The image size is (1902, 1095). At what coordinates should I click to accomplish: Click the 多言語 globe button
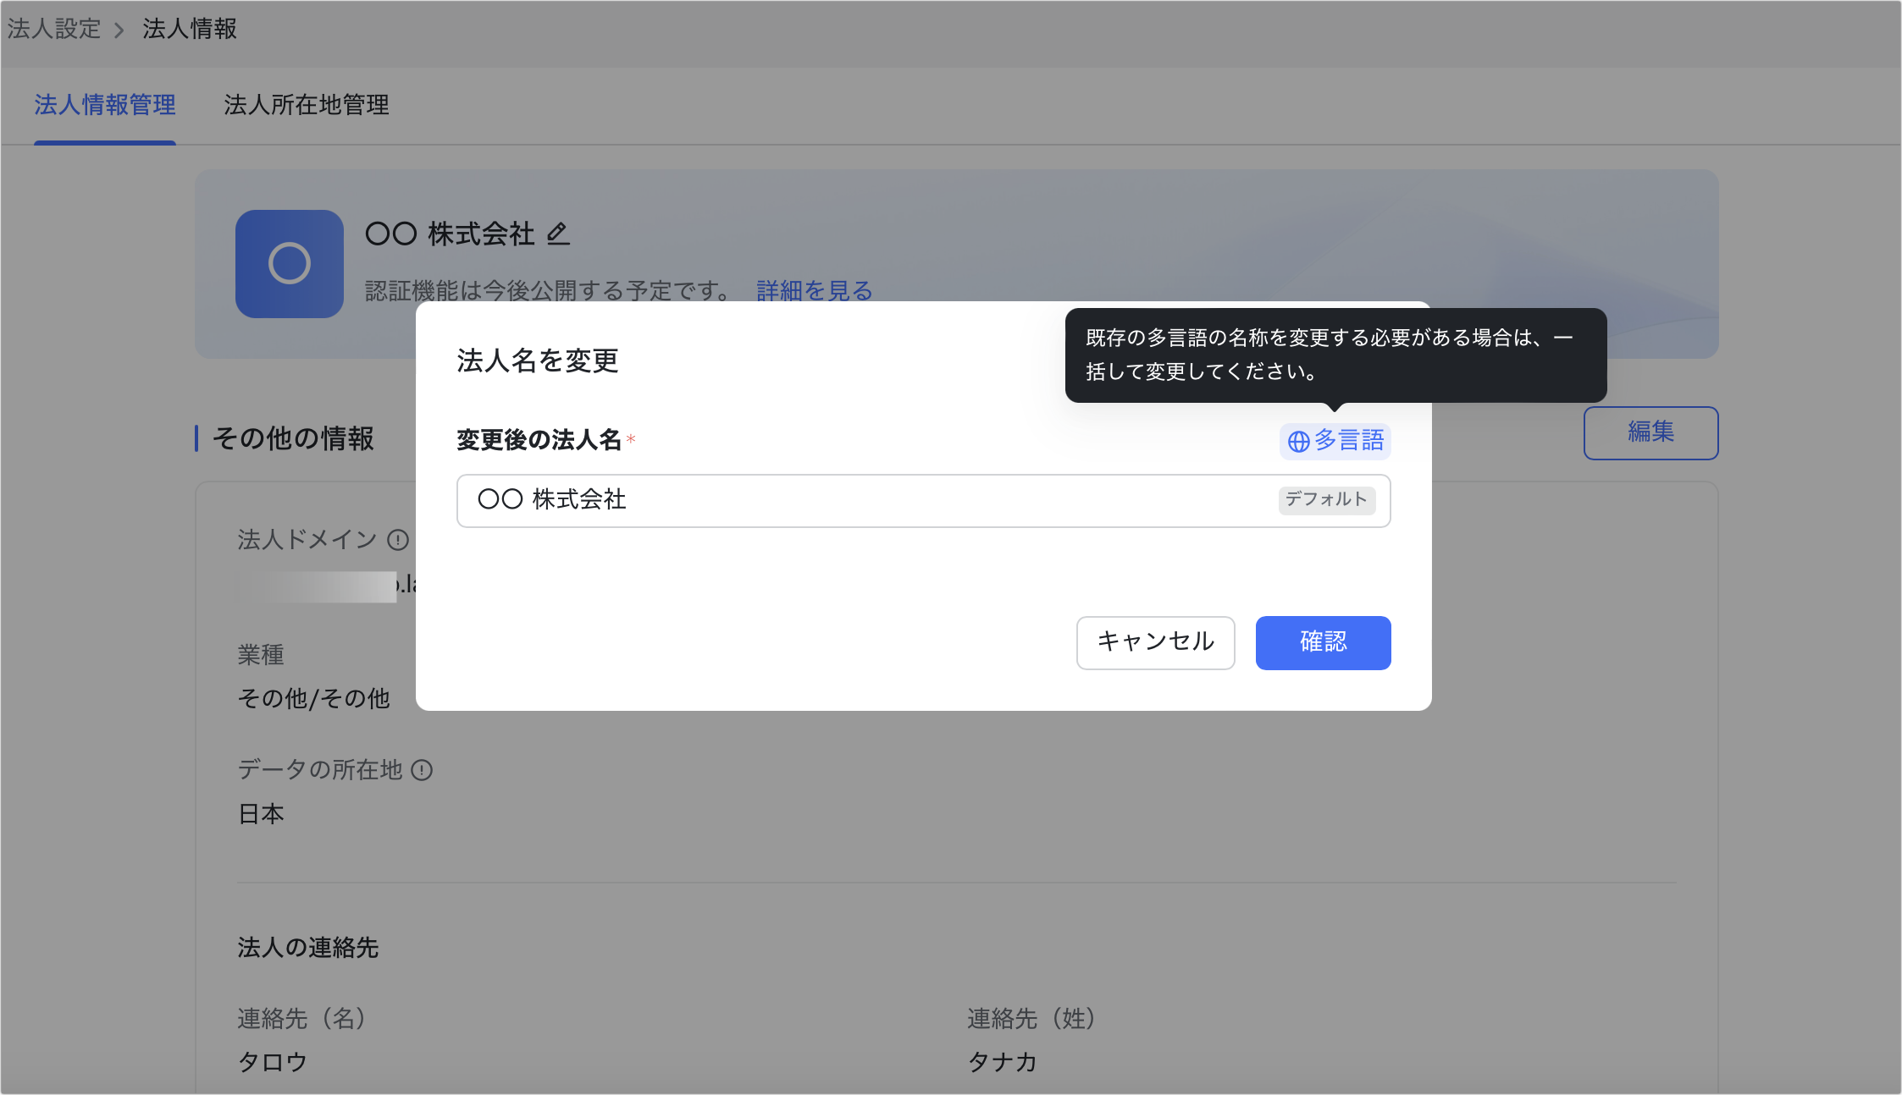pos(1335,441)
